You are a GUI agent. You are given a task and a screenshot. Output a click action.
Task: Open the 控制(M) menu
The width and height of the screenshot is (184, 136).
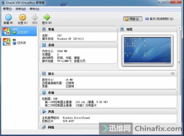(x=21, y=9)
